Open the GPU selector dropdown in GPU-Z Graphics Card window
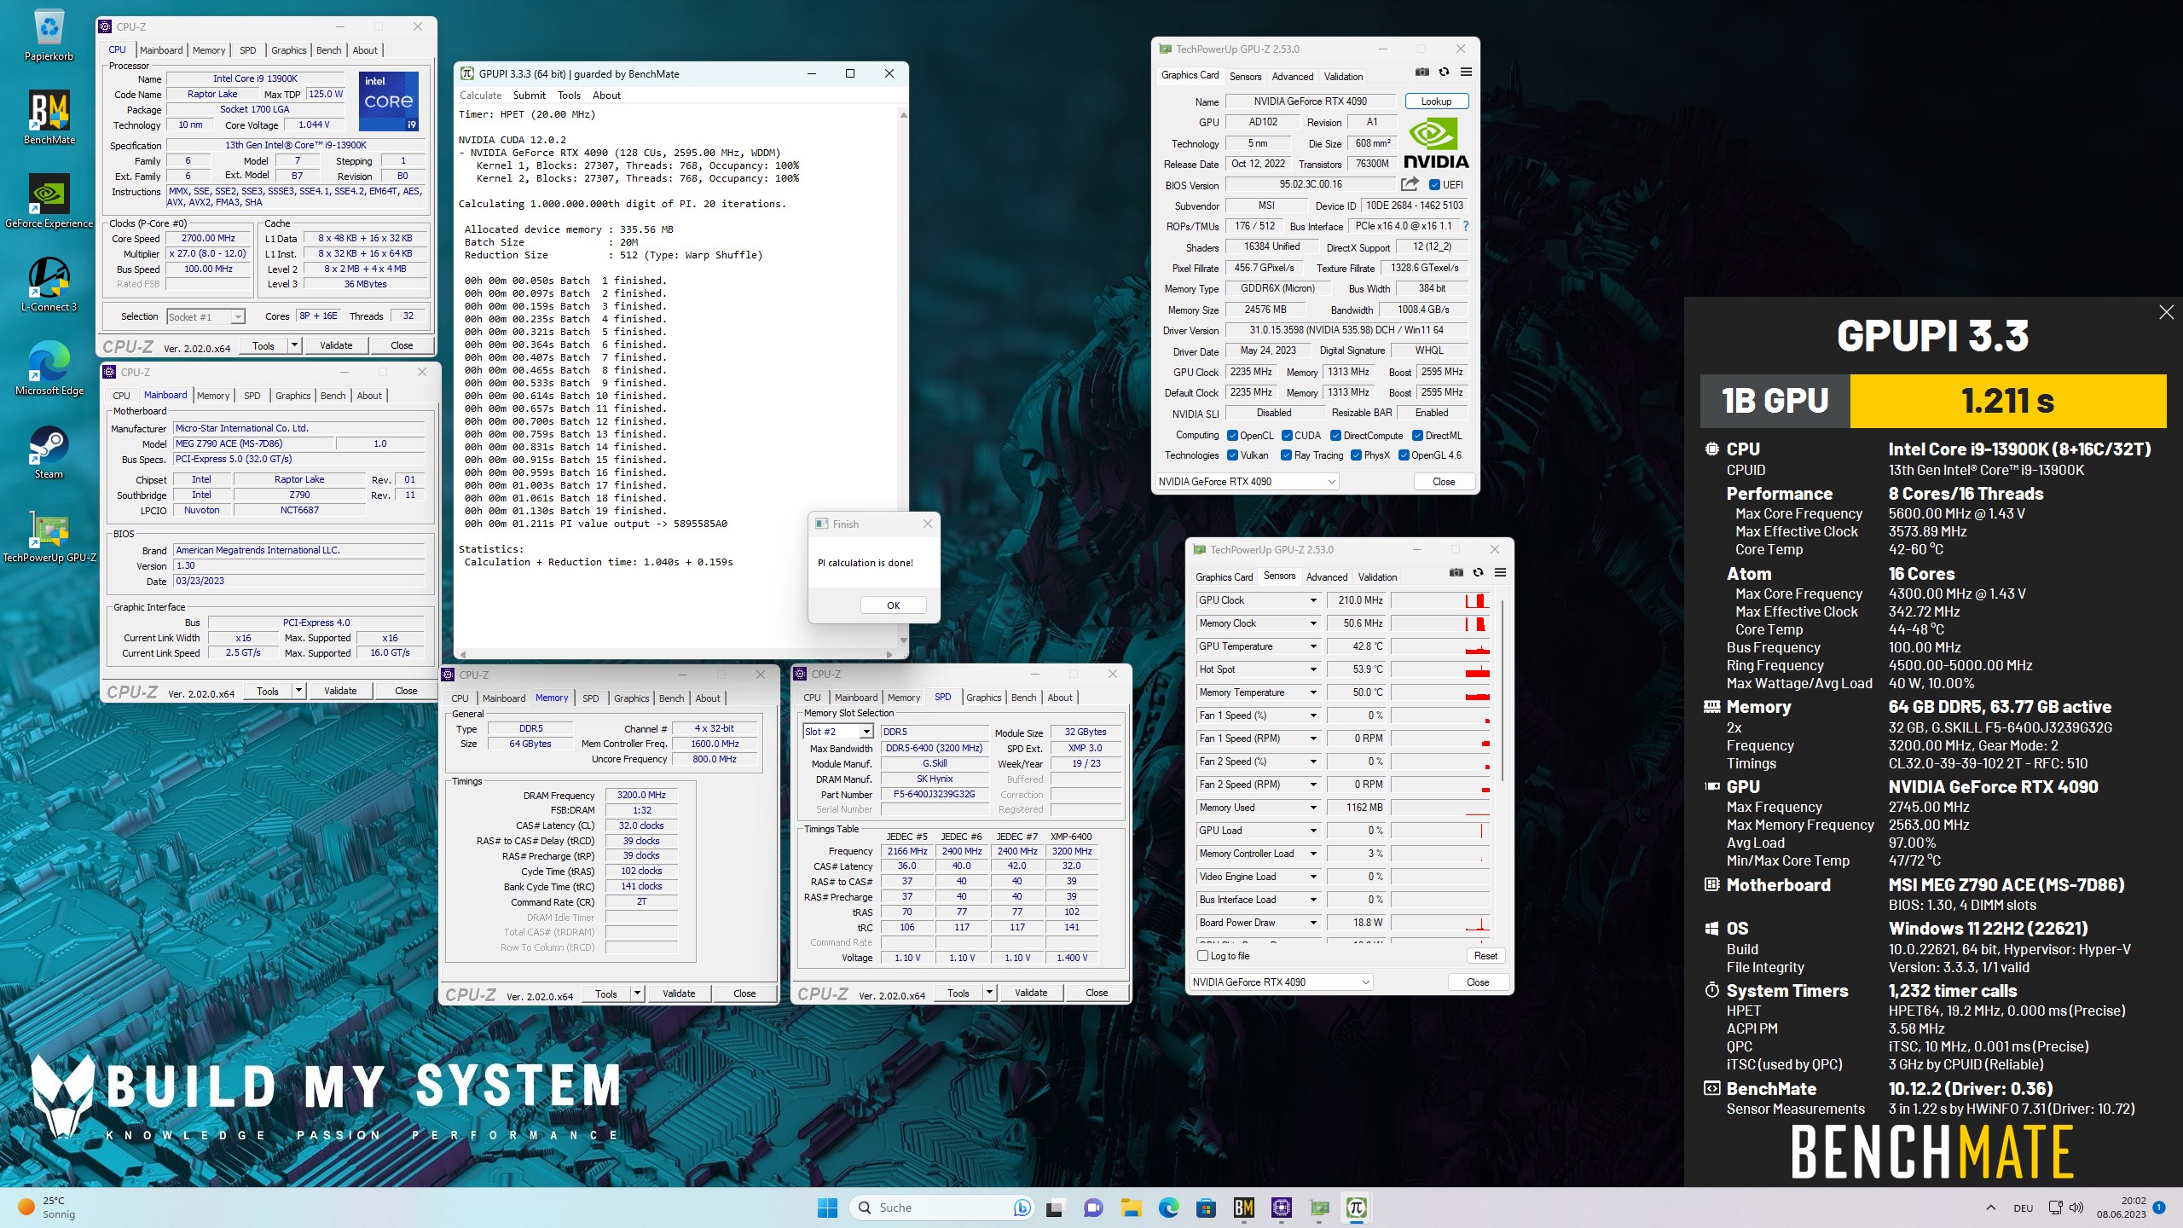Screen dimensions: 2183x1228 [1246, 482]
